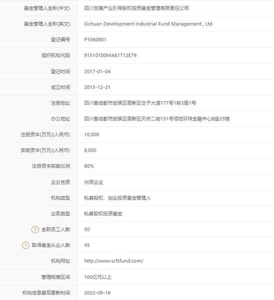Click the label 机构类型
Viewport: 274px width, 300px height.
click(60, 198)
